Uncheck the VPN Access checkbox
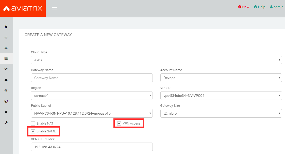This screenshot has width=285, height=154. click(x=119, y=124)
